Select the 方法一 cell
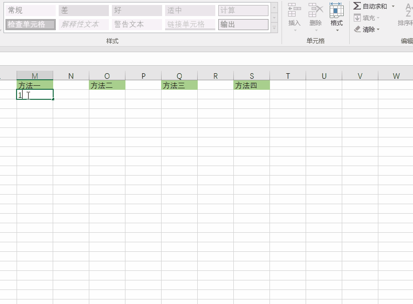 (x=35, y=85)
